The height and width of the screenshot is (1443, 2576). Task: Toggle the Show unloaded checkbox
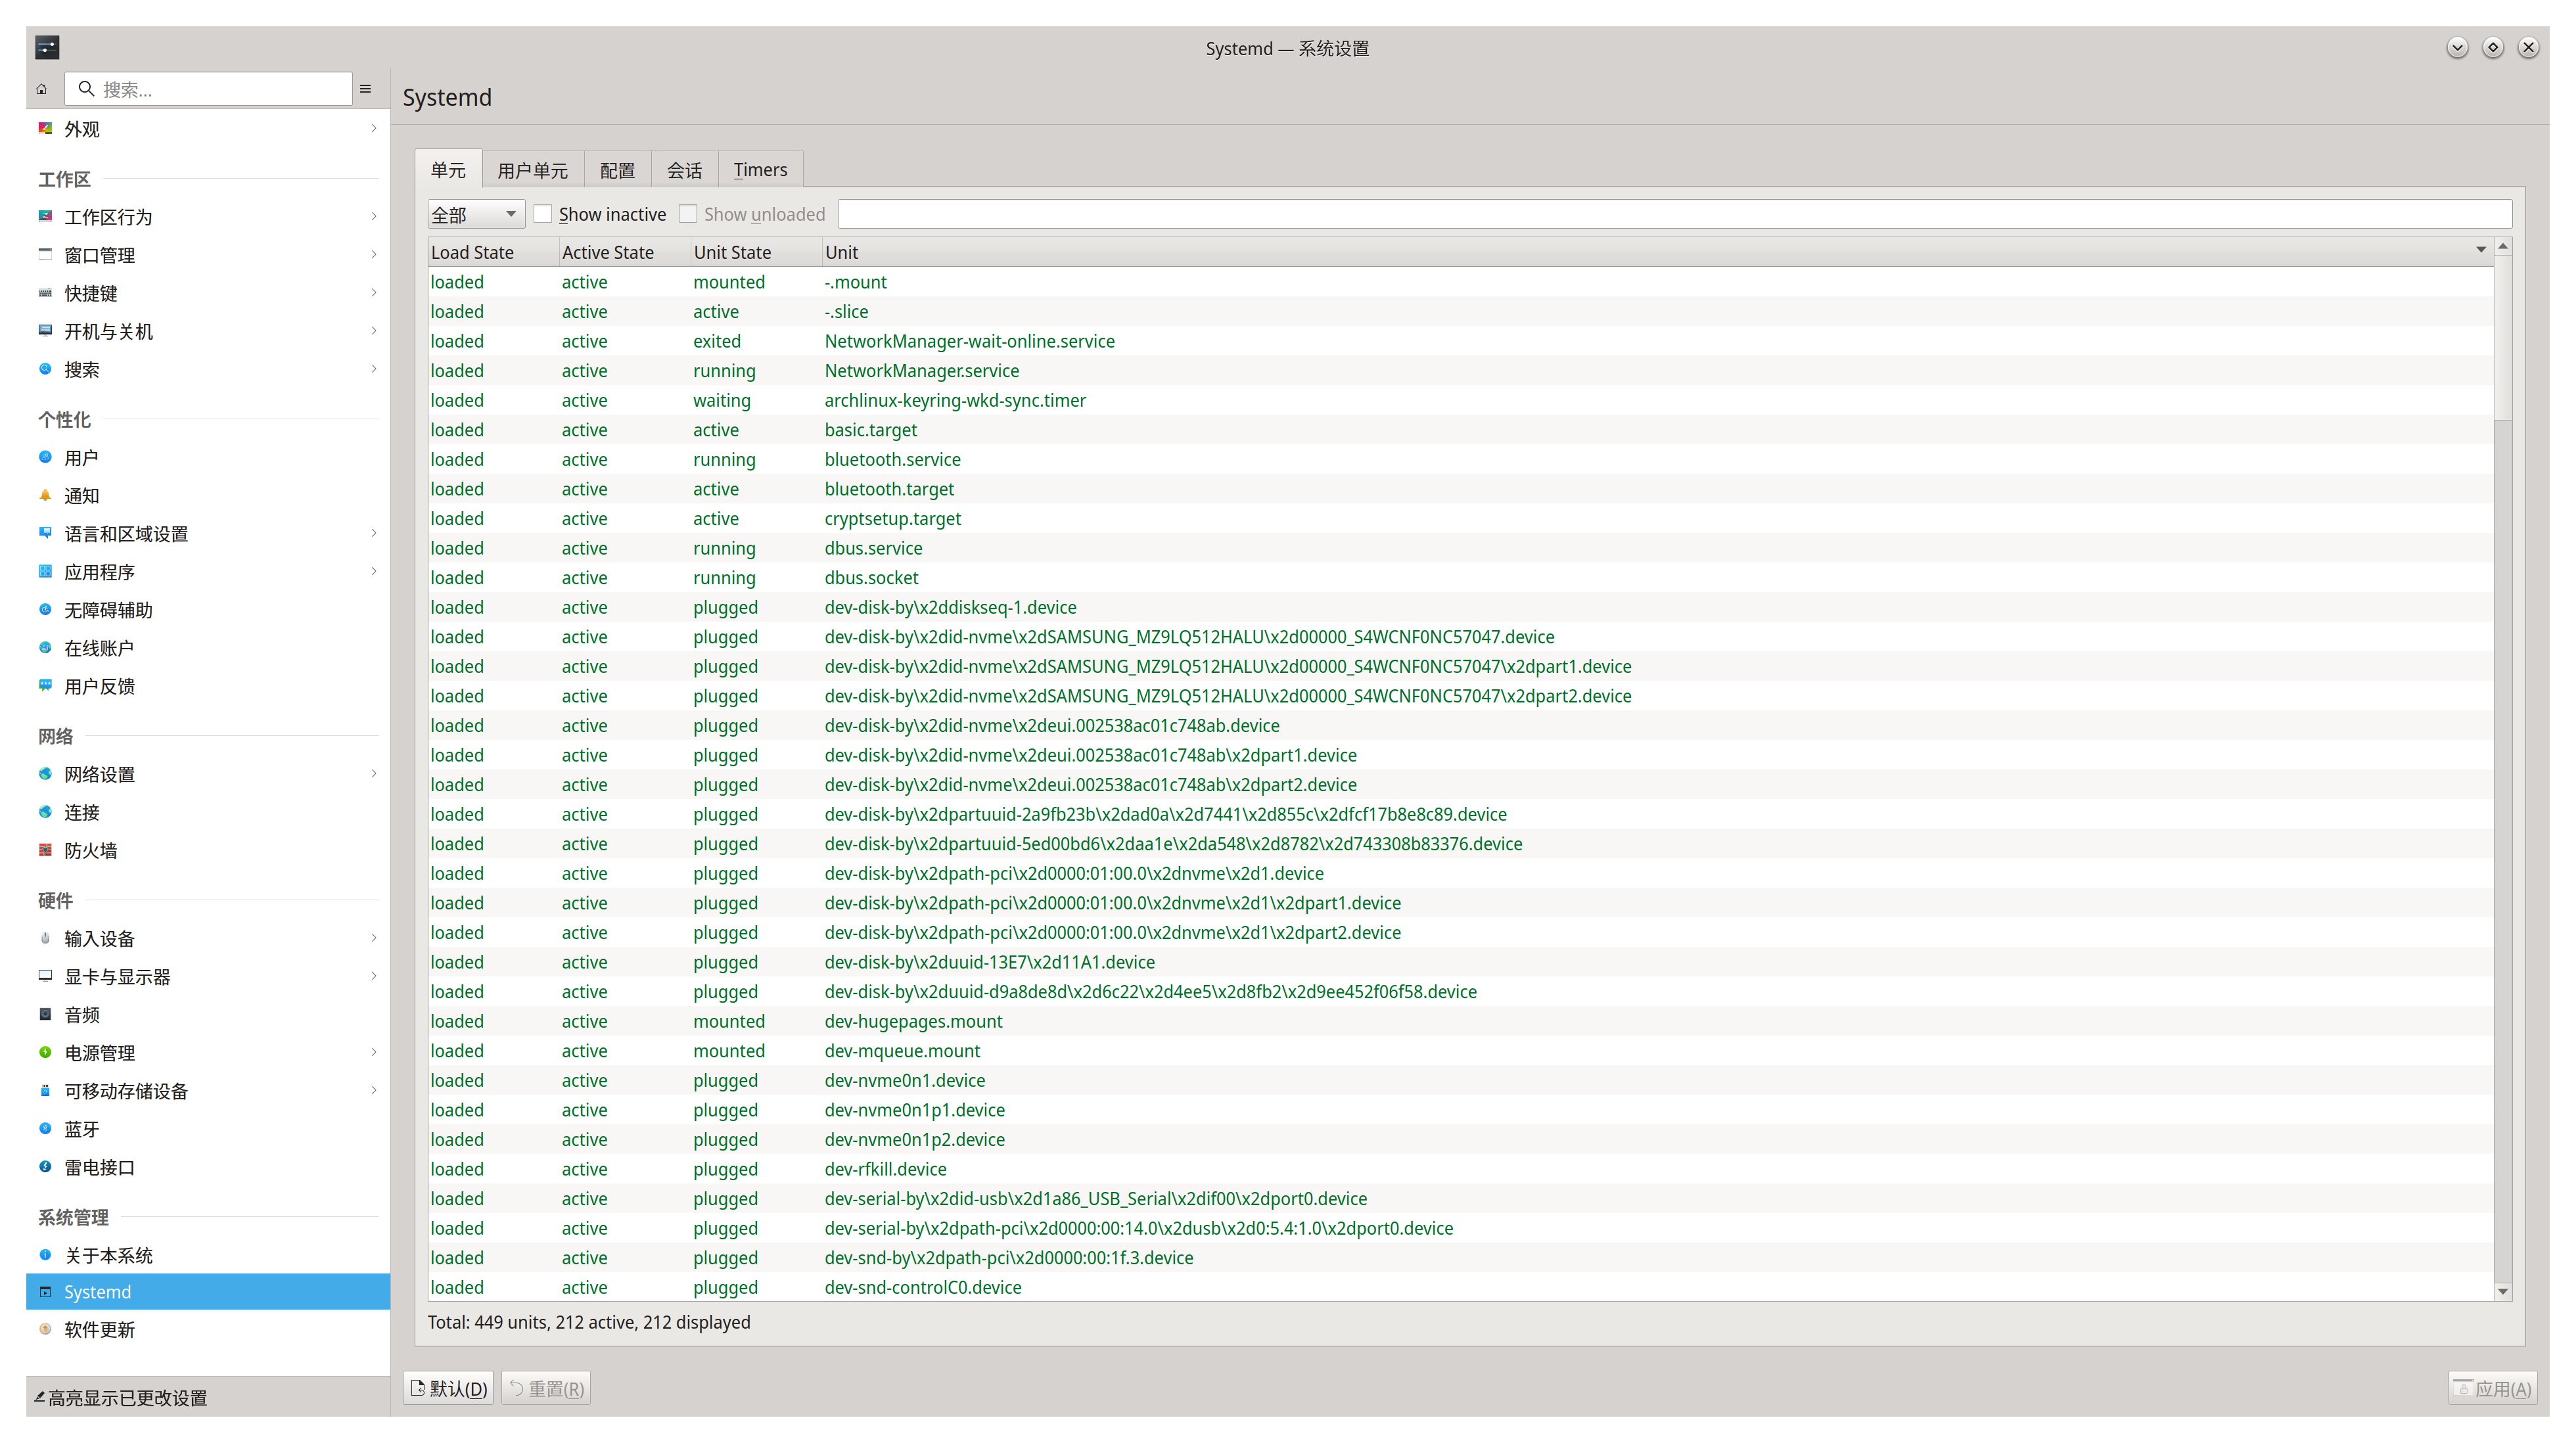point(688,214)
